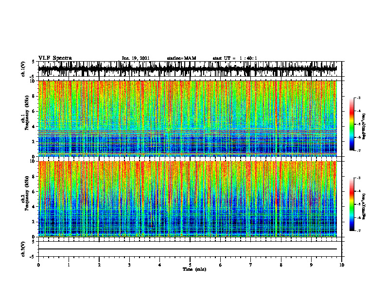Click the "-3" tick on ch.1 colorbar
Screen dimensions: 385x297
tap(359, 98)
